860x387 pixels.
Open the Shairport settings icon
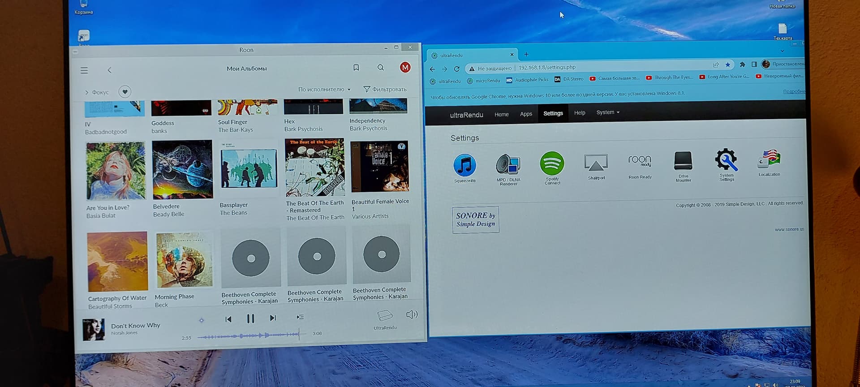pyautogui.click(x=596, y=167)
